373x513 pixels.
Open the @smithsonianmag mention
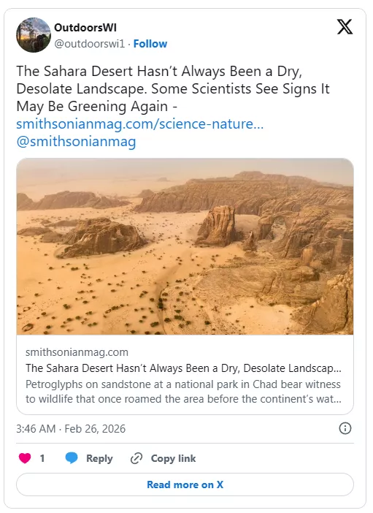[76, 142]
